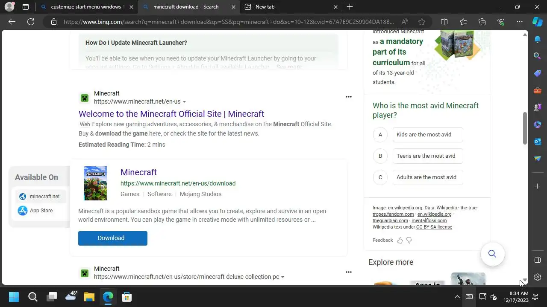Open the Edge profile avatar icon
Screen dimensions: 547x307
(9, 7)
